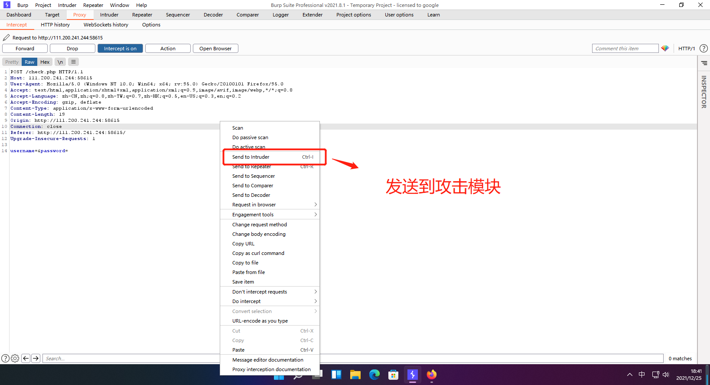Go to next search match arrow
Image resolution: width=710 pixels, height=385 pixels.
tap(36, 359)
